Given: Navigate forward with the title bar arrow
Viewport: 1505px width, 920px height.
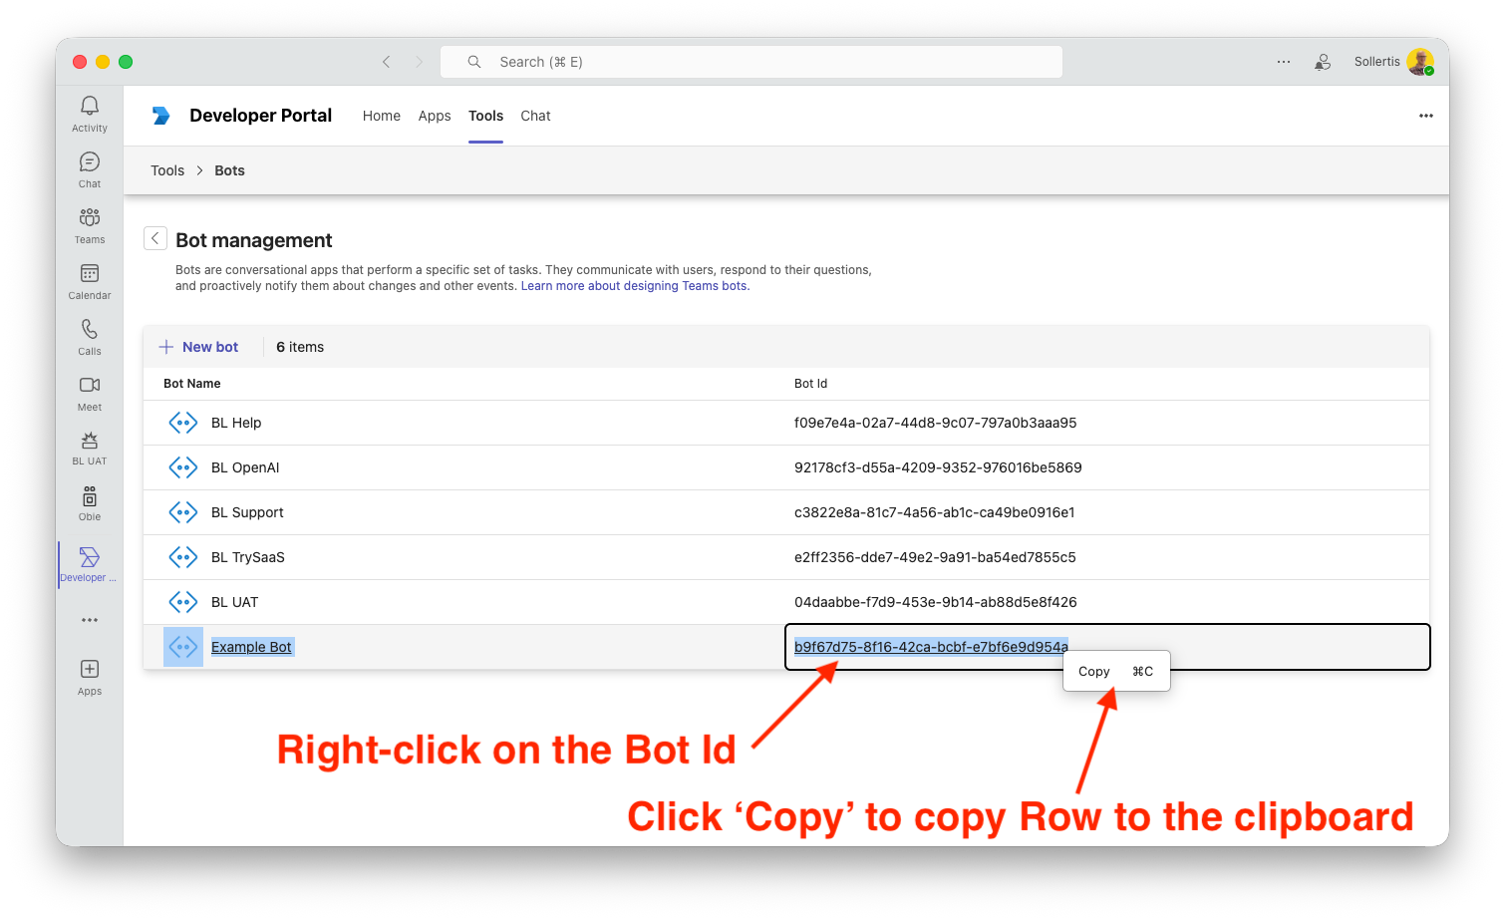Looking at the screenshot, I should [419, 62].
